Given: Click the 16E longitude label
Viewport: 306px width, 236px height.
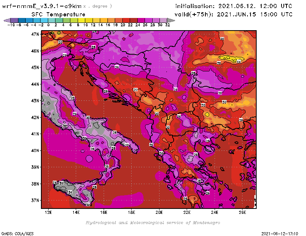Looking at the screenshot, I should pyautogui.click(x=104, y=212).
